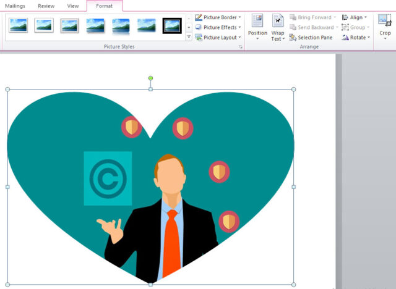Apply the fourth picture style with drop shadow
Viewport: 396px width, 289px height.
click(95, 26)
